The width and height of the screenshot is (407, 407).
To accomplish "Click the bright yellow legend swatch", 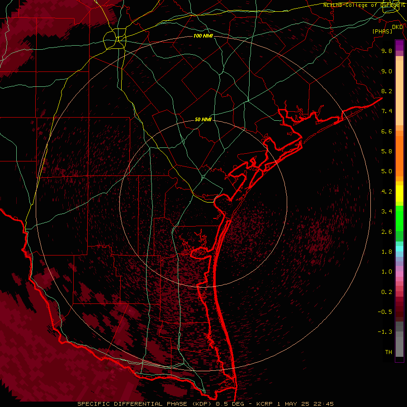I will pyautogui.click(x=399, y=194).
